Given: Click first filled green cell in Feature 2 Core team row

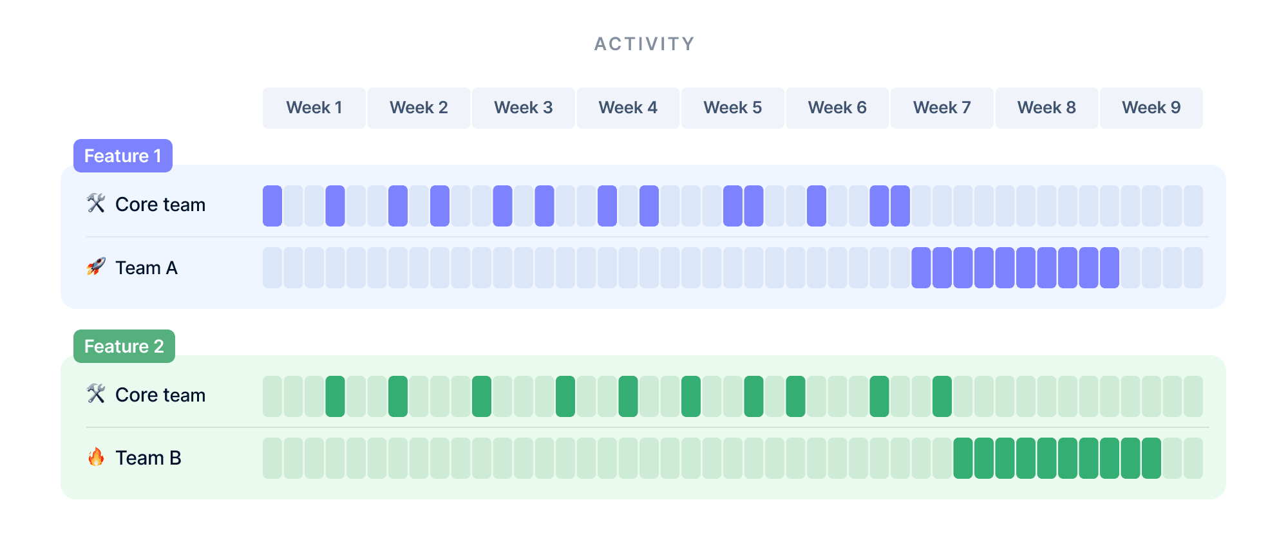Looking at the screenshot, I should 335,396.
